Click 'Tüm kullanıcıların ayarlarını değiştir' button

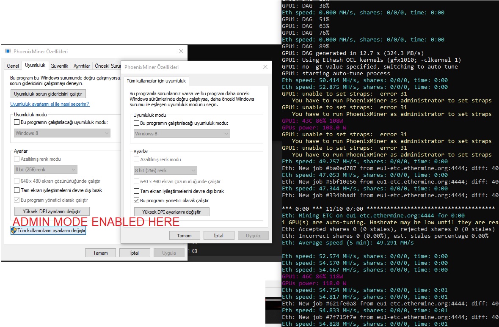coord(48,230)
